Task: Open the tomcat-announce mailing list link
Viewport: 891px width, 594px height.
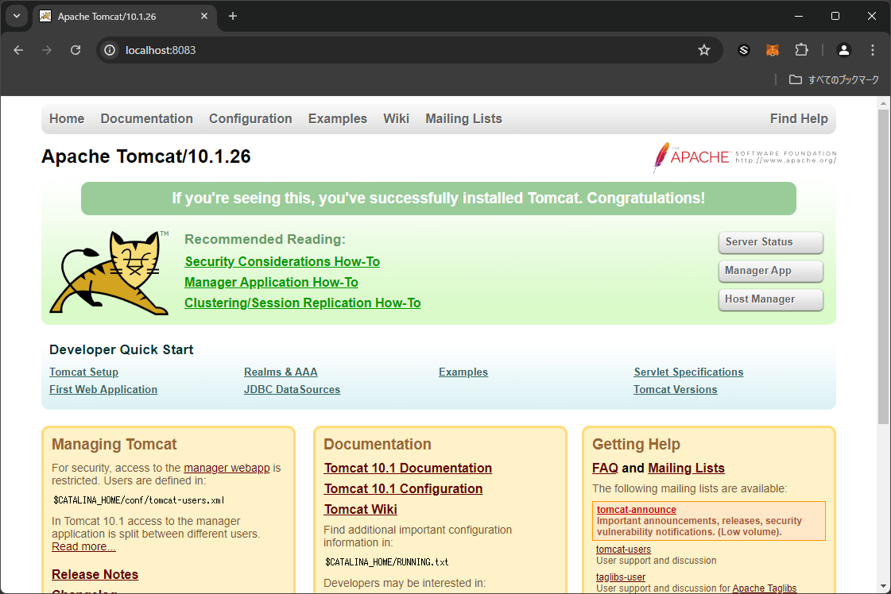Action: point(636,509)
